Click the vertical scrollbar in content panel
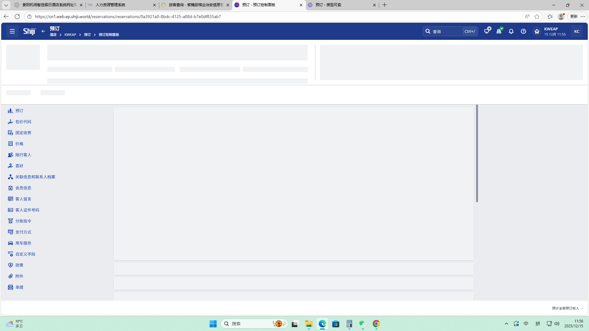This screenshot has height=331, width=589. pos(477,153)
